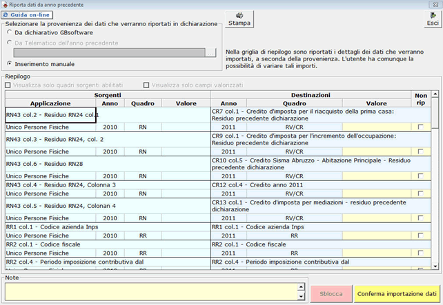
Task: Select RN43 col.4 - Residuo RN24, Colonna 3 row
Action: 108,185
